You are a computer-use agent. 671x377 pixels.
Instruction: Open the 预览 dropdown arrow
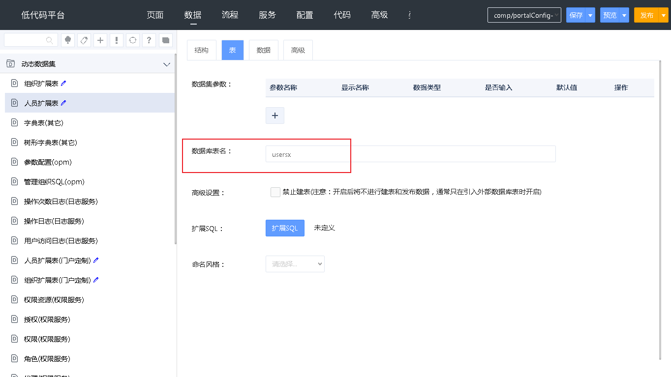pos(624,15)
